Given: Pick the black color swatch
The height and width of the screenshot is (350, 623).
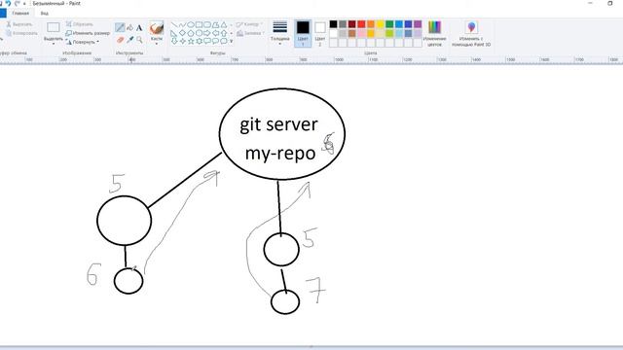Looking at the screenshot, I should point(333,24).
